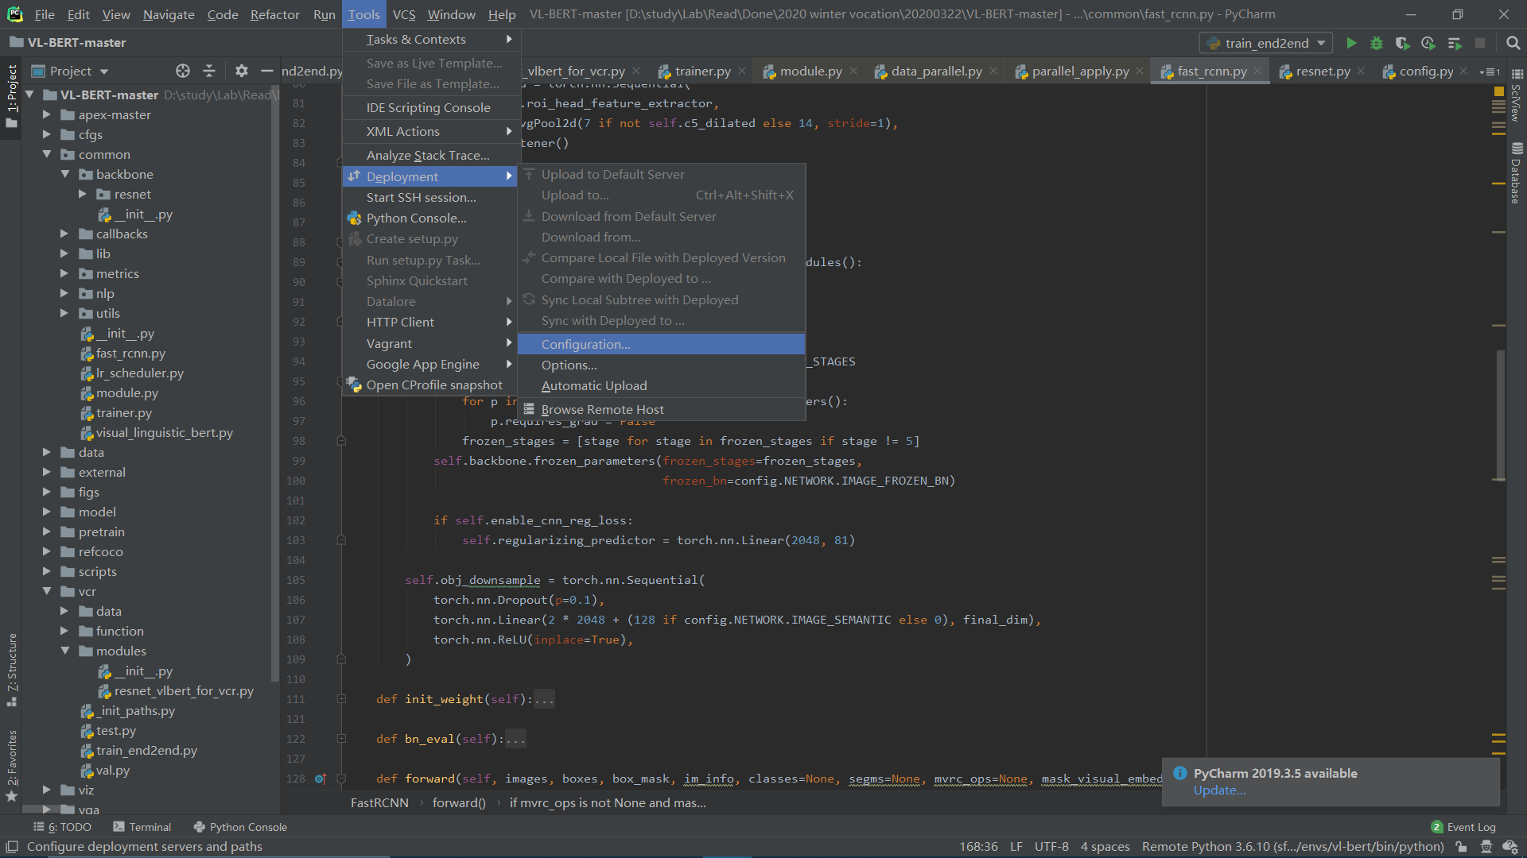This screenshot has height=858, width=1527.
Task: Start debugging with the bug icon
Action: 1377,43
